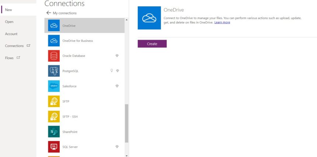
Task: Click the Oracle Database red icon
Action: (54, 56)
